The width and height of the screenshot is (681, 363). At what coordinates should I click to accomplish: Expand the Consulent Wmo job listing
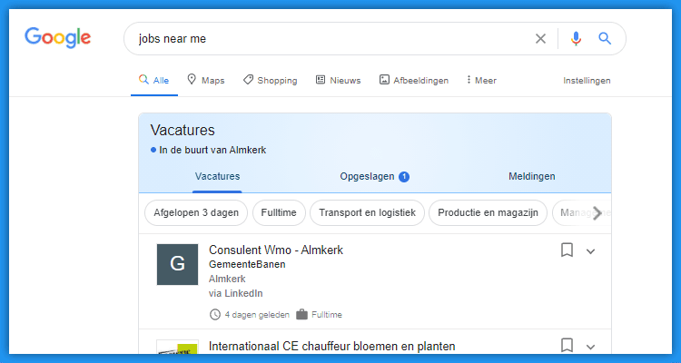click(591, 250)
